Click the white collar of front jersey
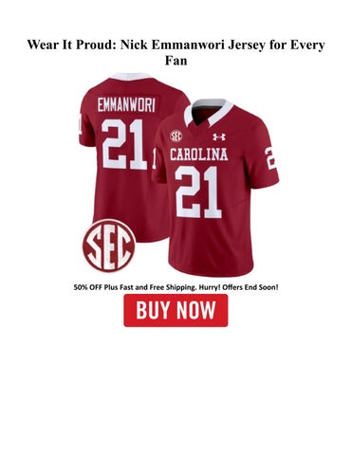This screenshot has width=352, height=455. click(x=209, y=112)
